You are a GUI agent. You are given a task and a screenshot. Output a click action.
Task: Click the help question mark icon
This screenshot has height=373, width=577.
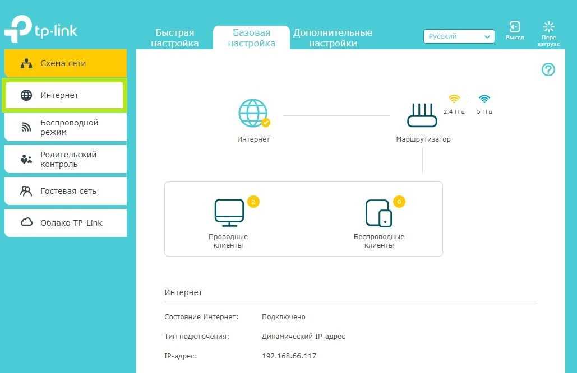(548, 69)
